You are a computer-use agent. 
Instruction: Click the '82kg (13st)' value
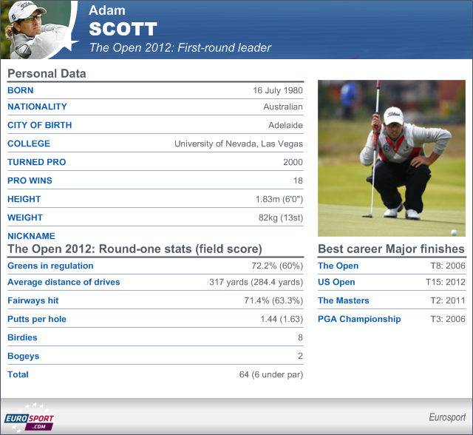pos(281,217)
